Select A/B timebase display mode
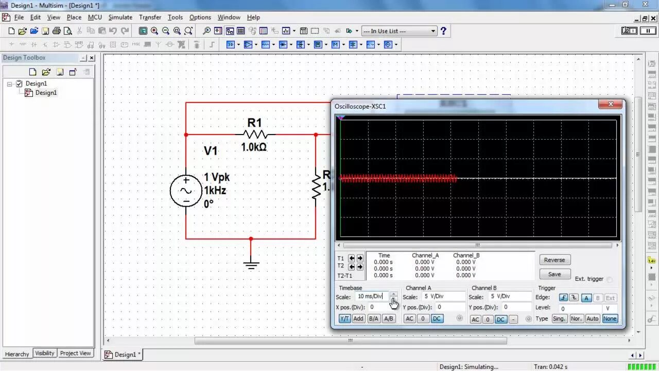 point(389,319)
